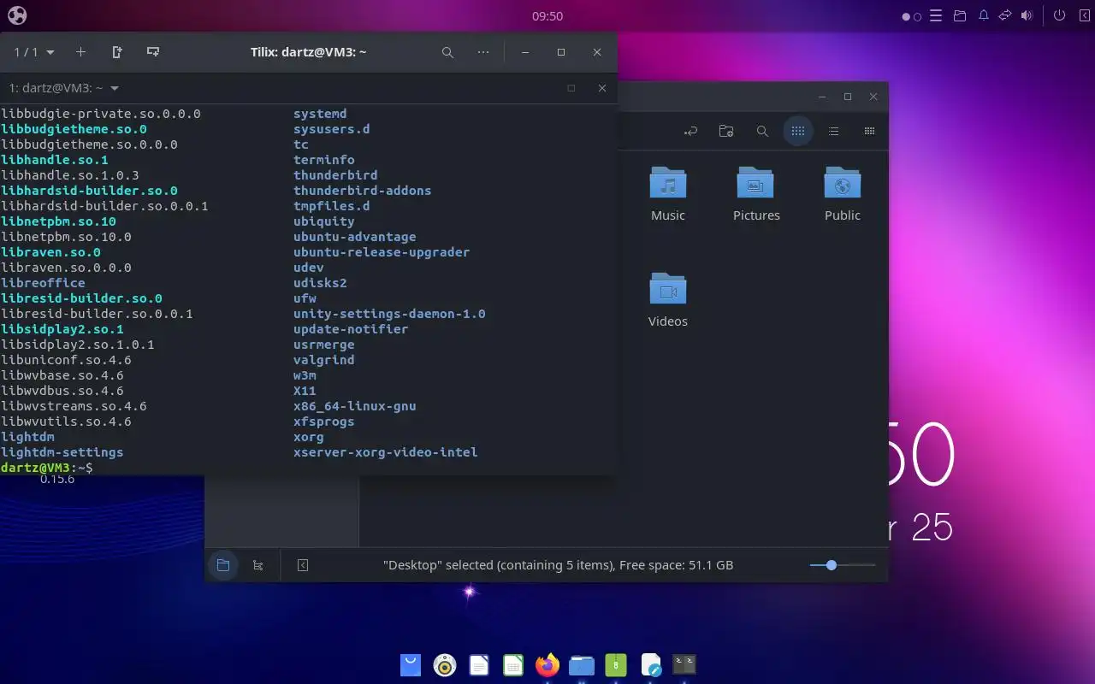The width and height of the screenshot is (1095, 684).
Task: Click 'ubuntu-release-upgrader' in terminal listing
Action: click(x=382, y=252)
